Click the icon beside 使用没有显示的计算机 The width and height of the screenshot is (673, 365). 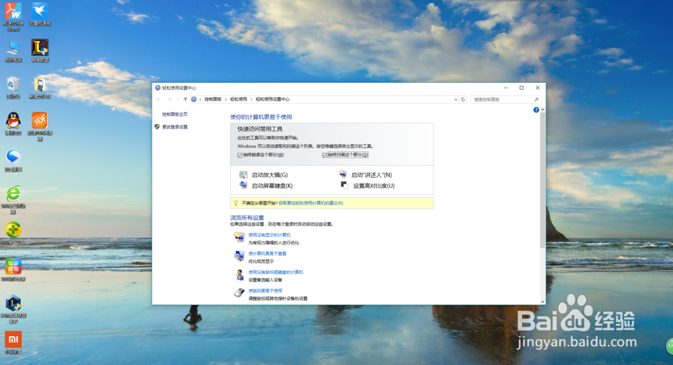point(239,237)
